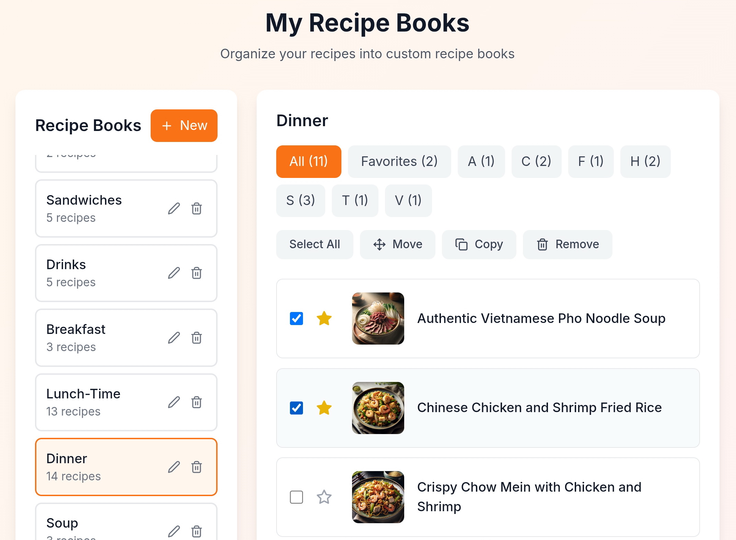Filter by Favorites (2) tab

pos(399,161)
